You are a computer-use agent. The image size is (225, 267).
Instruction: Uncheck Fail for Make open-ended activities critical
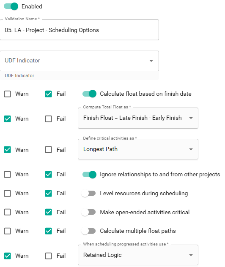49,212
